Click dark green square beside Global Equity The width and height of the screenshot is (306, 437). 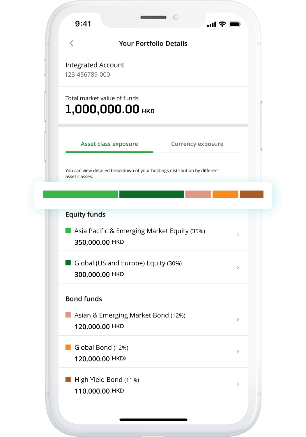(x=68, y=263)
